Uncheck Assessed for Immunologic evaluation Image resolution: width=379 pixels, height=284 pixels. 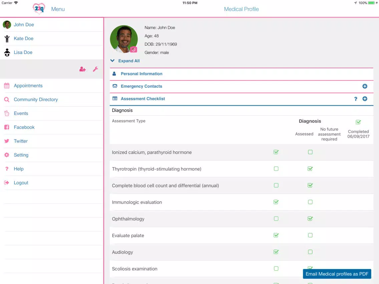tap(276, 202)
